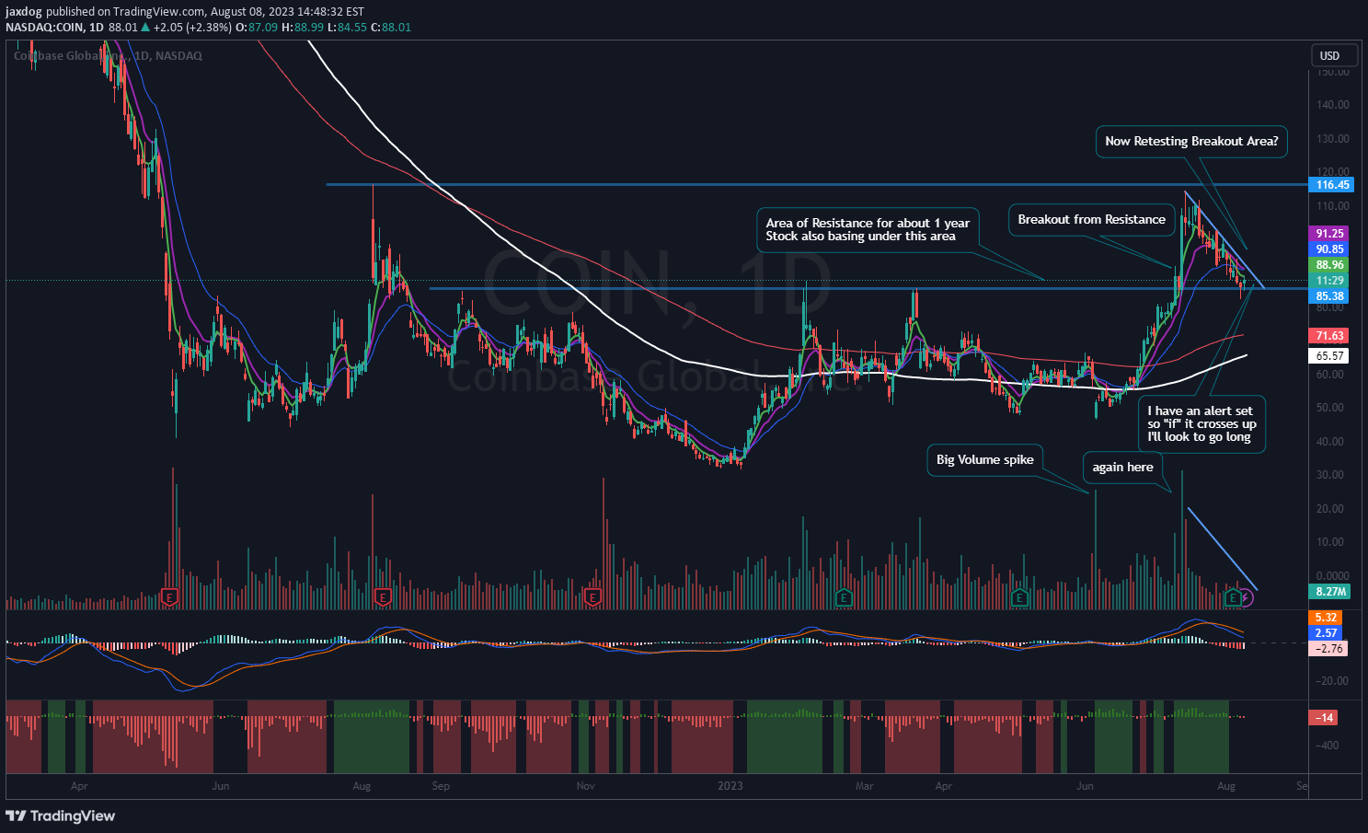
Task: Click the 11:29 bar countdown timer label
Action: point(1328,278)
